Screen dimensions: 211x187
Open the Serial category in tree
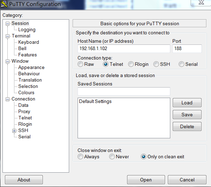point(24,137)
